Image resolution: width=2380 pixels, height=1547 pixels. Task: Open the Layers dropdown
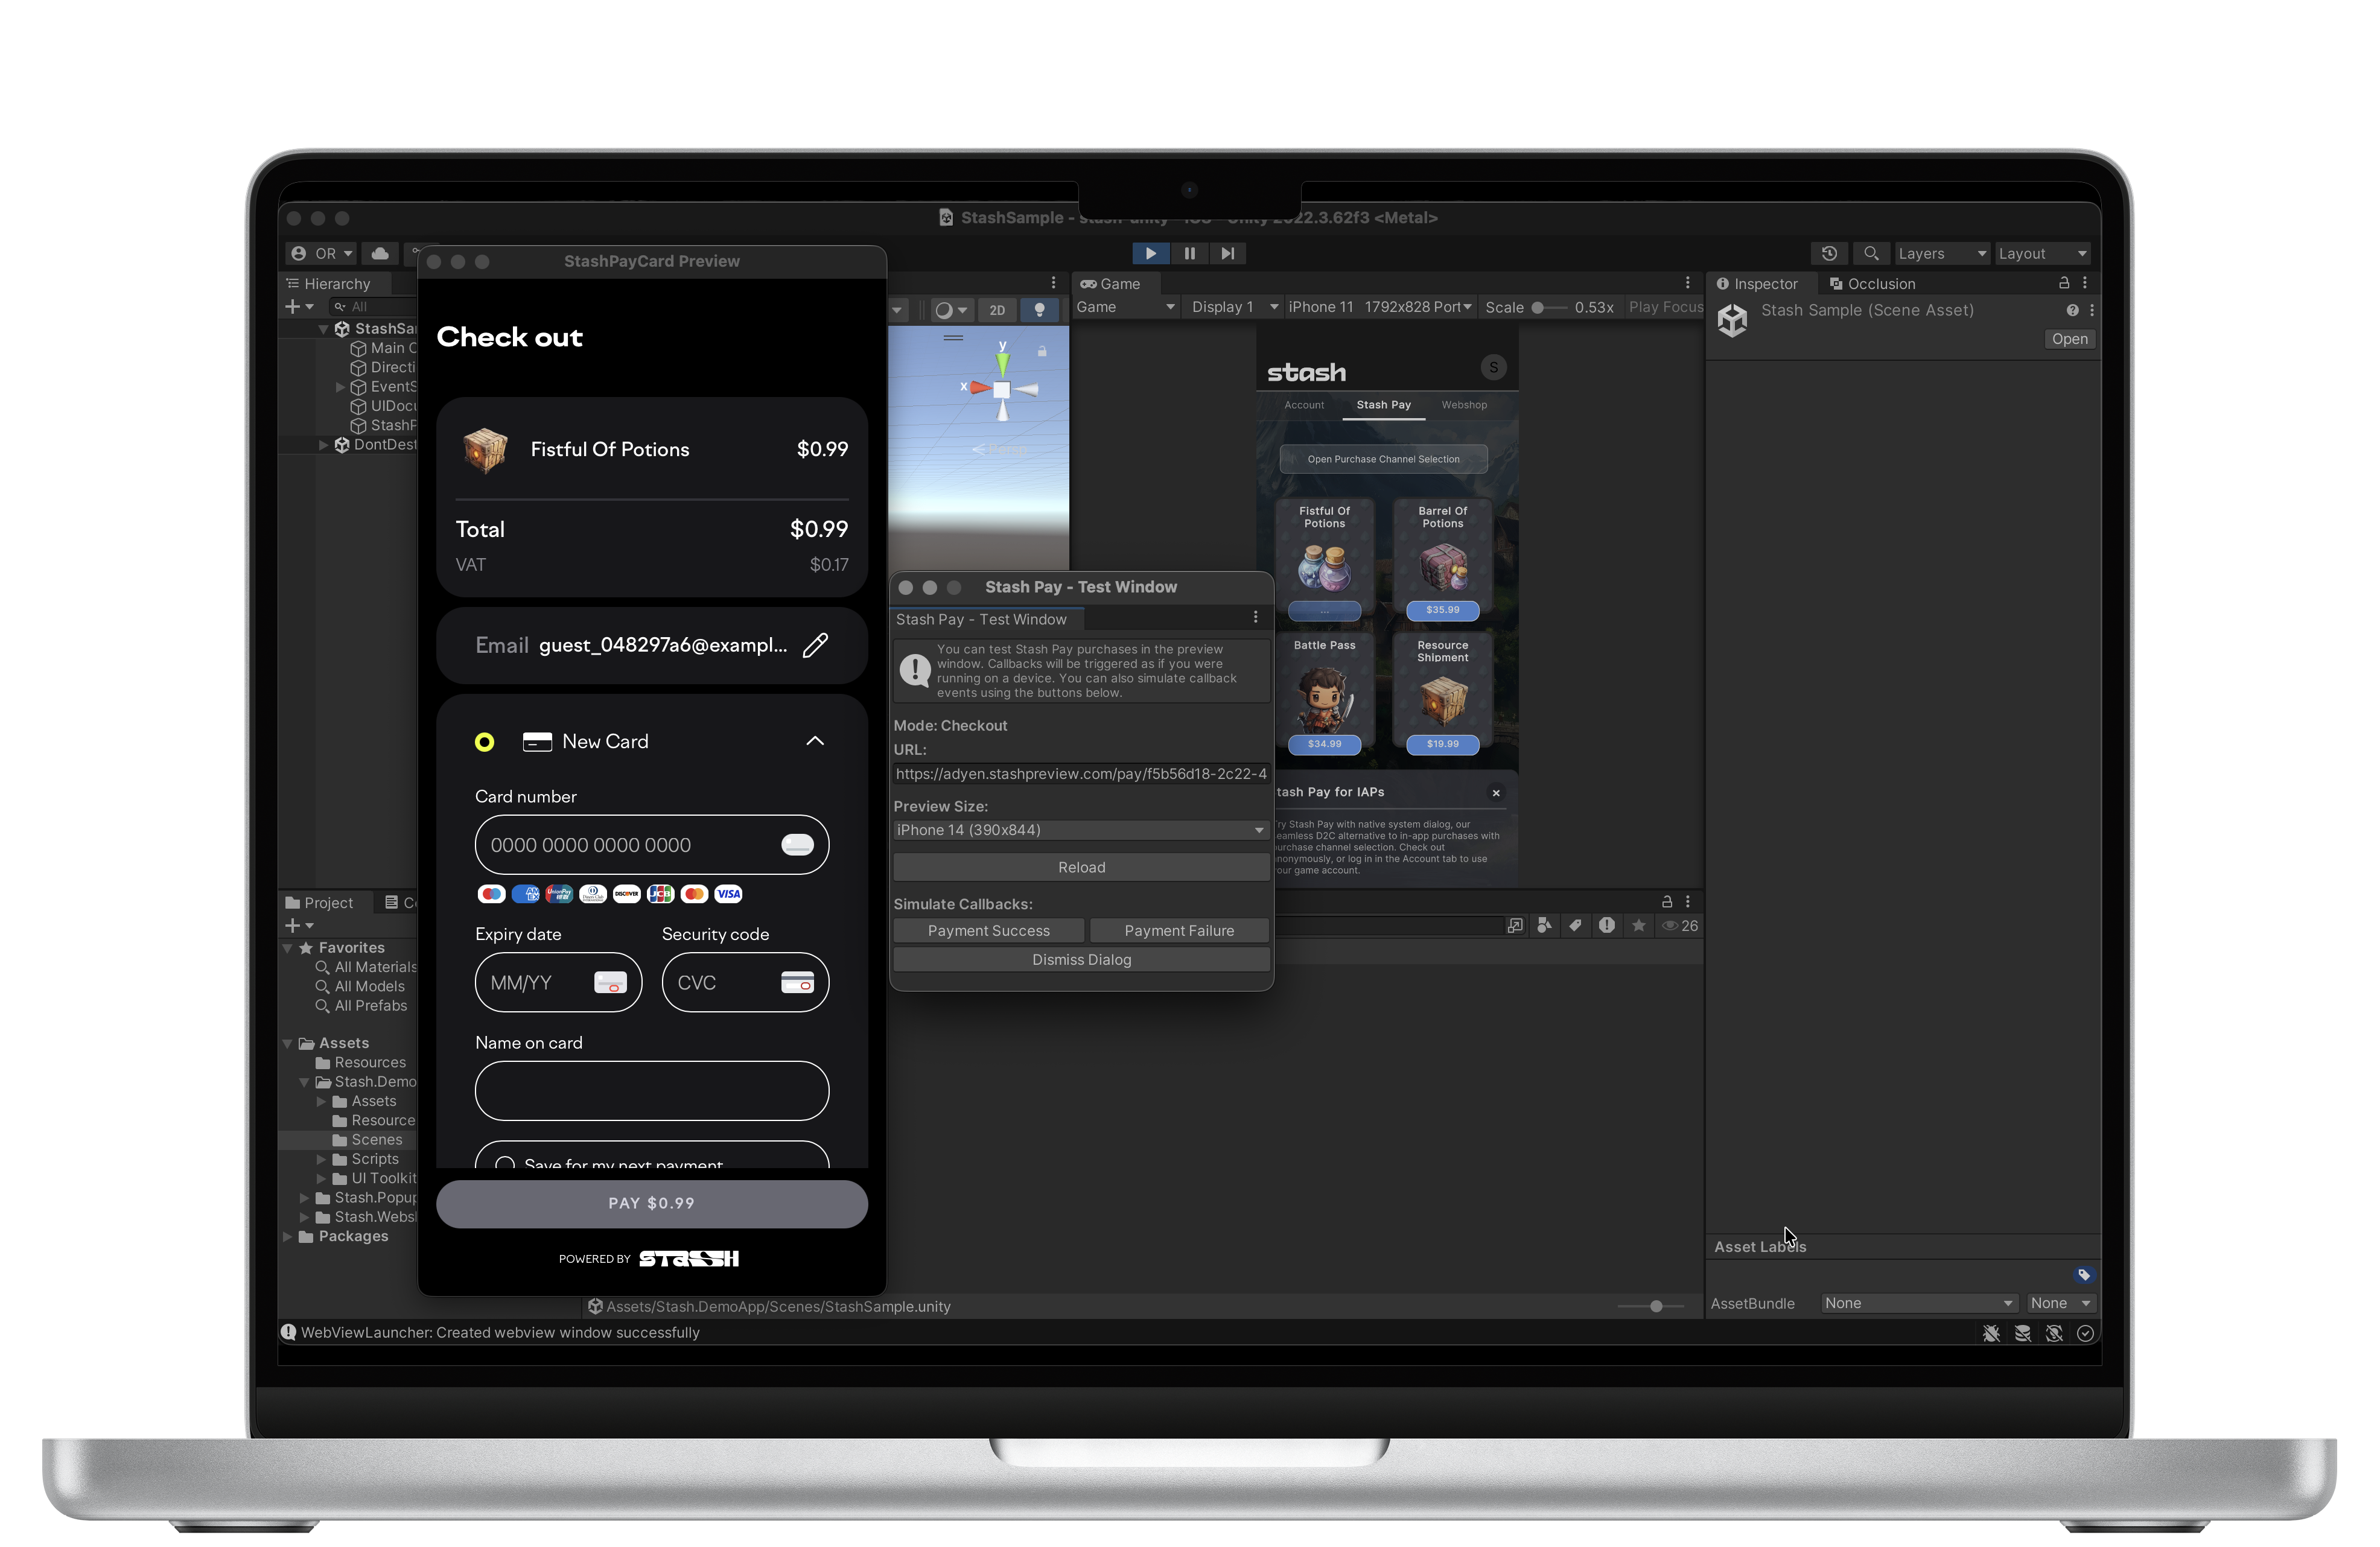1941,254
